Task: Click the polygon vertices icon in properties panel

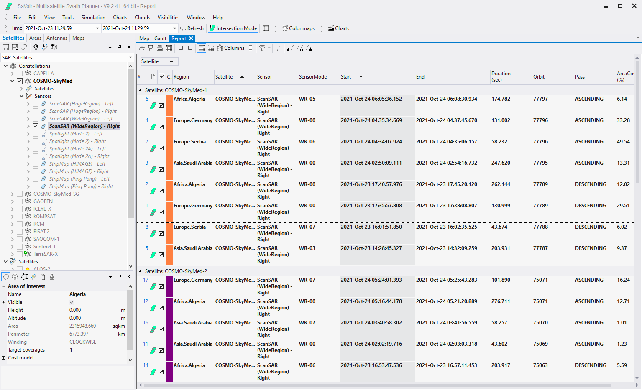Action: 24,277
